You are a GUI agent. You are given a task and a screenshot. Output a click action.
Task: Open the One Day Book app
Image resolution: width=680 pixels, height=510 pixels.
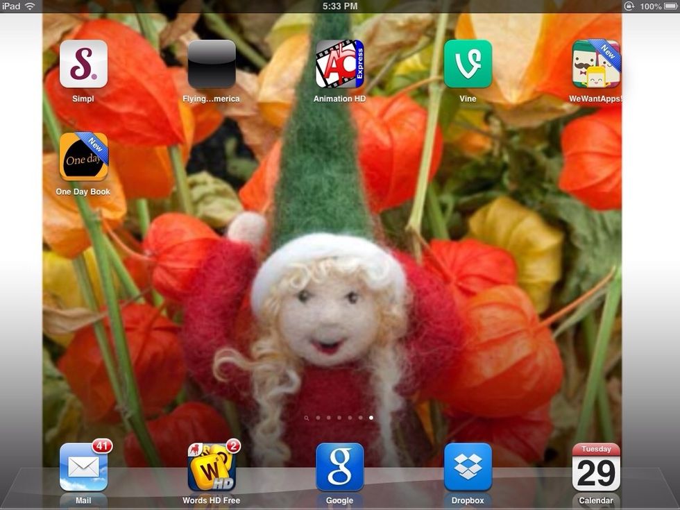point(83,157)
